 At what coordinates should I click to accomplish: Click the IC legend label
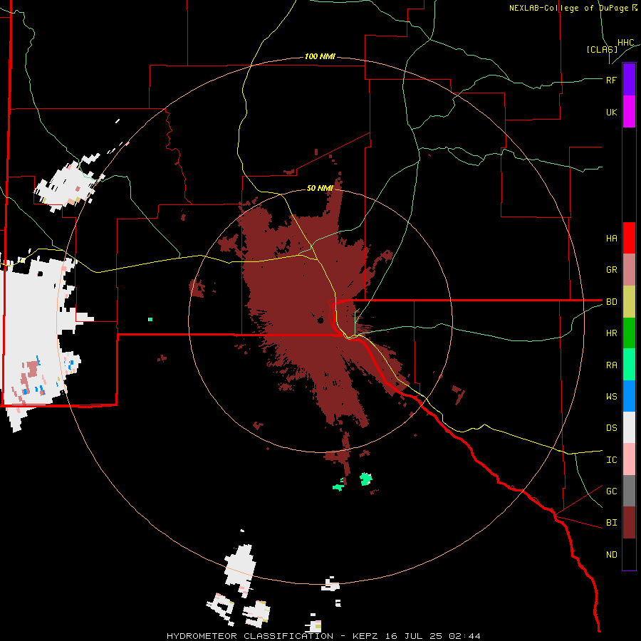(x=611, y=460)
